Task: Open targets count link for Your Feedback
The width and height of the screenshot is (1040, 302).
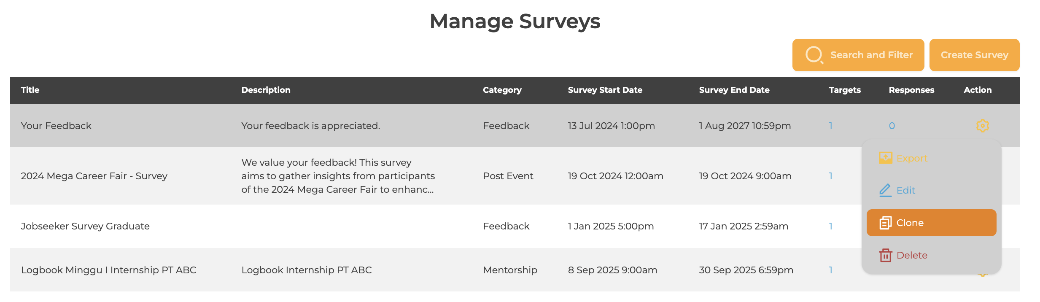Action: [830, 126]
